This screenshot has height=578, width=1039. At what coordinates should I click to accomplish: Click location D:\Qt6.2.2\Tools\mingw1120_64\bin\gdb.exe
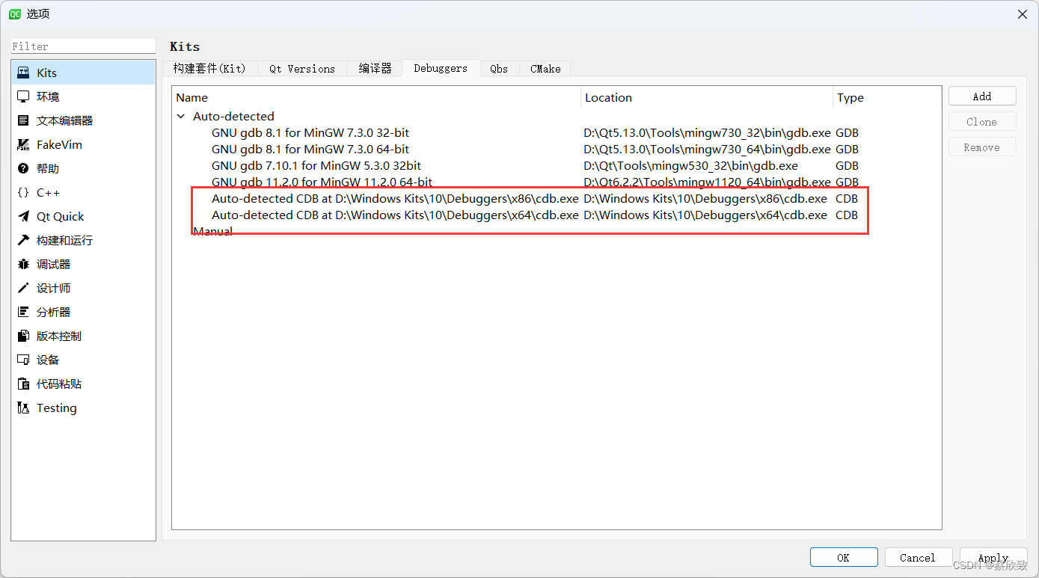pos(707,182)
